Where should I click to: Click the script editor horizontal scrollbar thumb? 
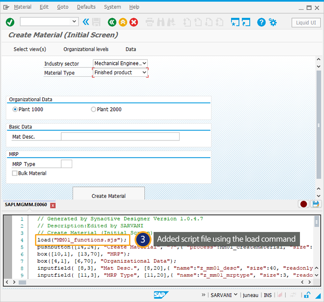point(22,282)
